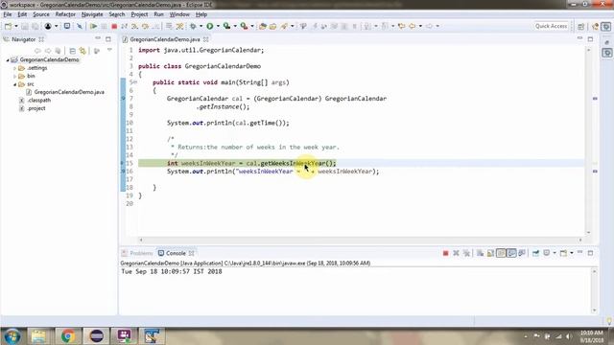This screenshot has width=614, height=345.
Task: Click the Quick Access search field
Action: [552, 26]
